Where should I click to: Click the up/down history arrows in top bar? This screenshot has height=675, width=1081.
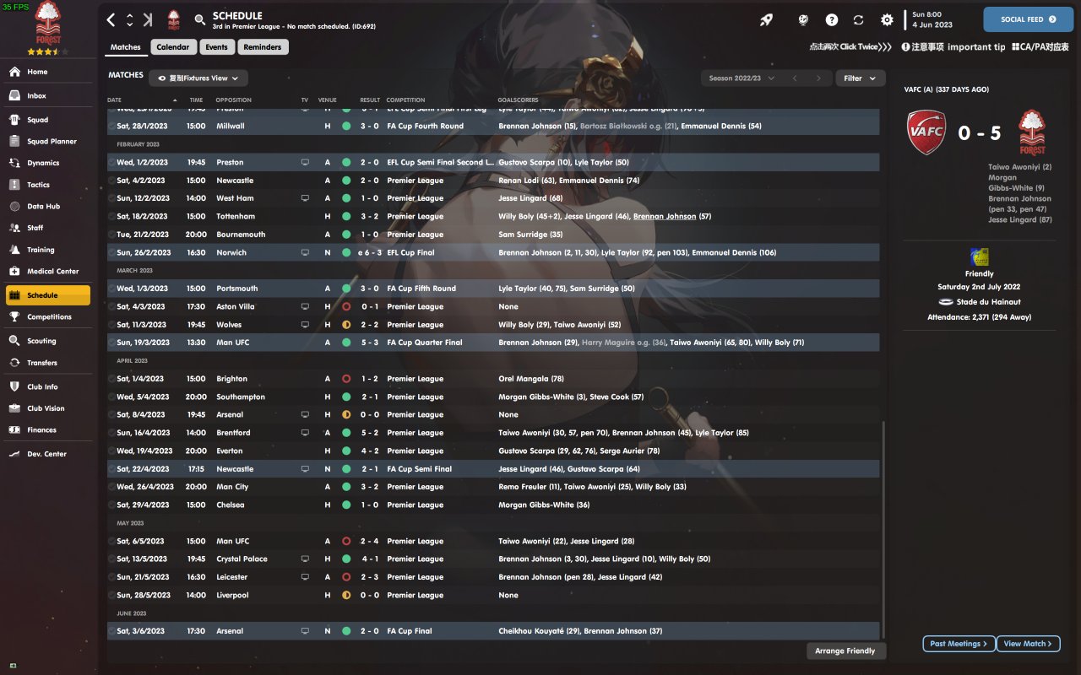(129, 19)
